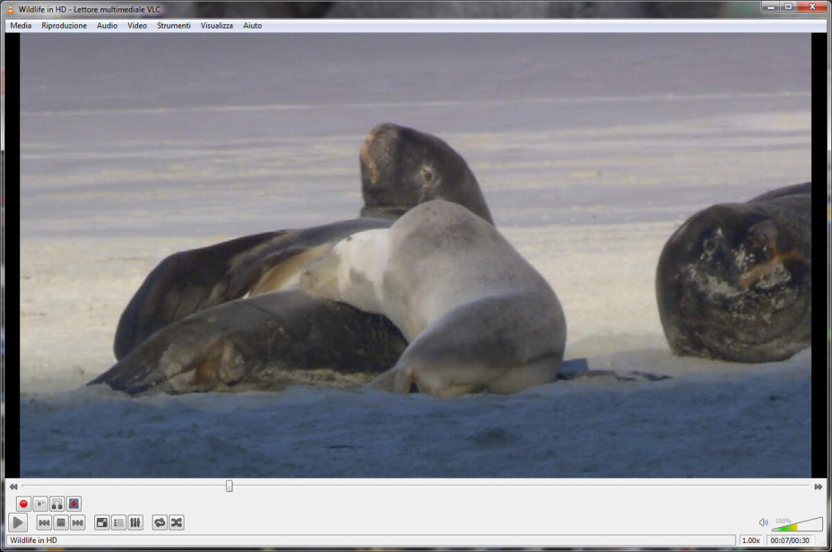Image resolution: width=832 pixels, height=552 pixels.
Task: Toggle fullscreen video mode
Action: coord(101,522)
